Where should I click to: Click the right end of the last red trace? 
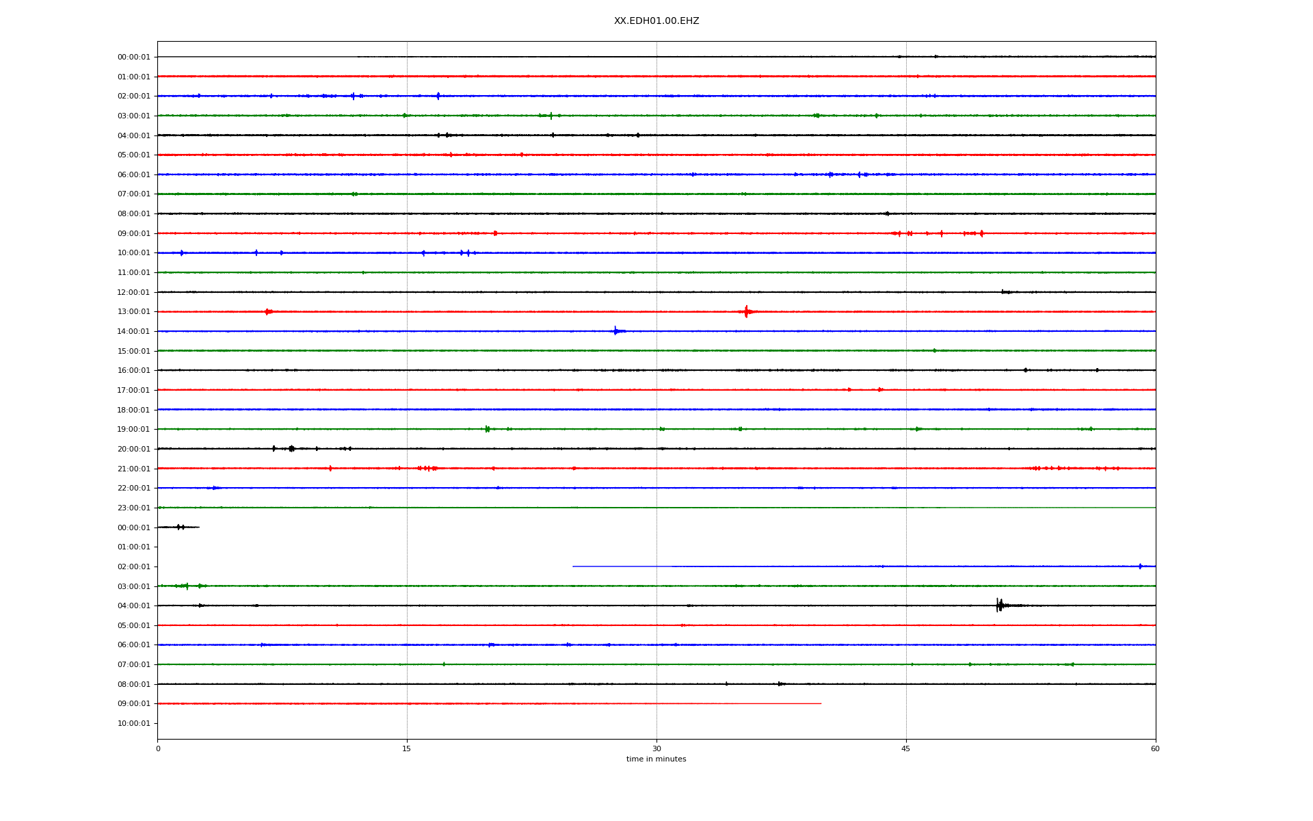(x=820, y=703)
